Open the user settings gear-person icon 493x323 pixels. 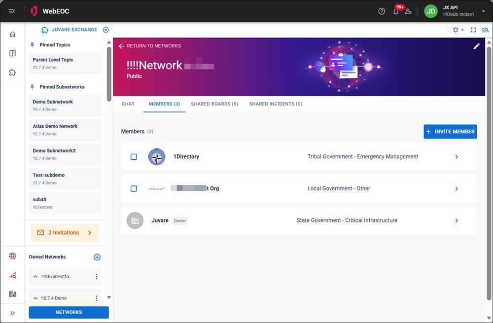coord(408,11)
